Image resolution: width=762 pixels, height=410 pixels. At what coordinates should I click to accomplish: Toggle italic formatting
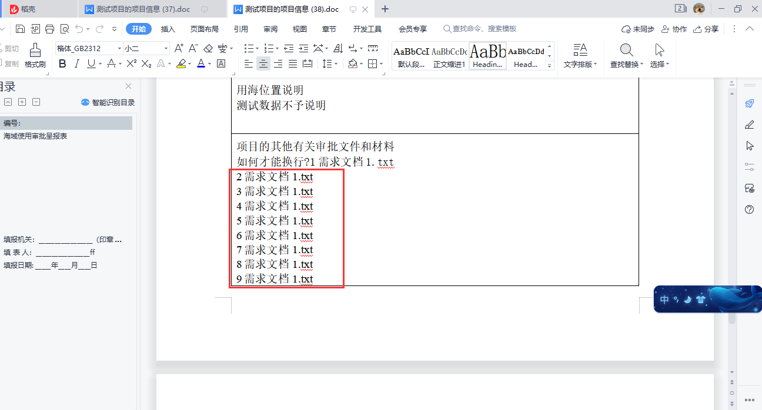[75, 63]
